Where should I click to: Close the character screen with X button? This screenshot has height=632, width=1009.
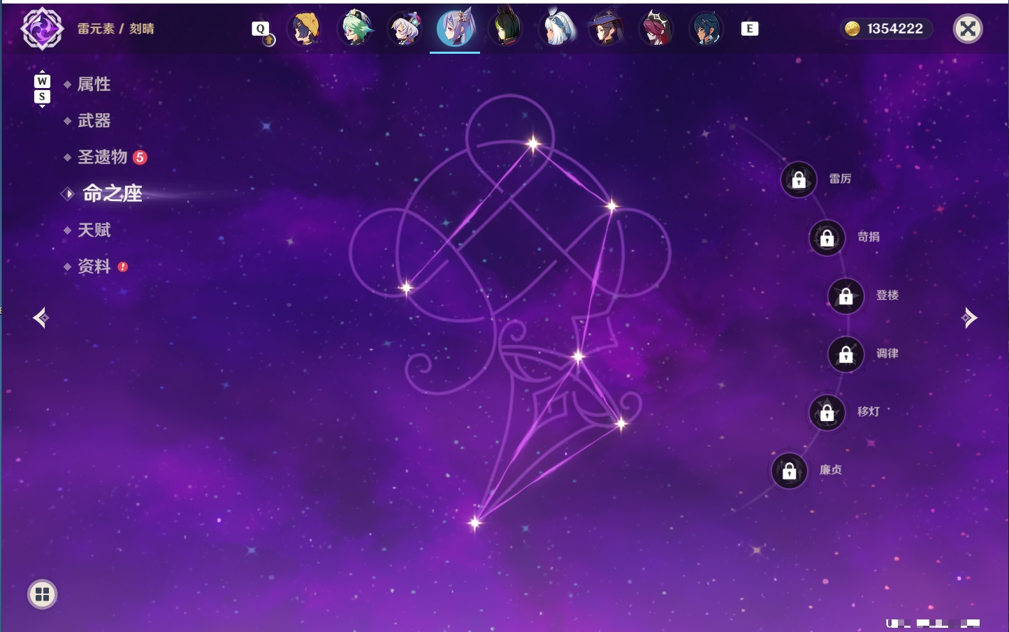[x=968, y=29]
